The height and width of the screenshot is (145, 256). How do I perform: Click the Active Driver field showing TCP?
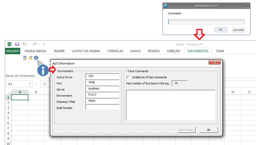point(103,76)
